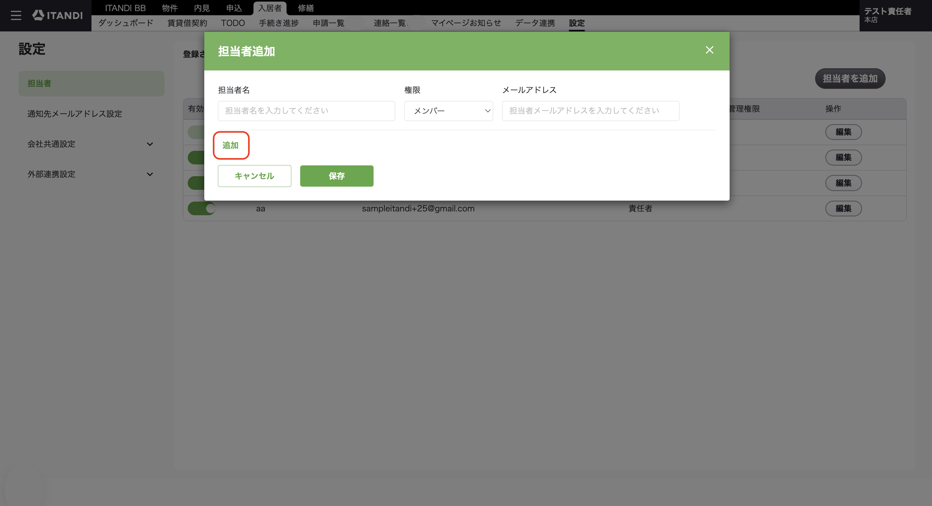This screenshot has width=932, height=506.
Task: Open 連絡一覧 menu item
Action: click(x=389, y=23)
